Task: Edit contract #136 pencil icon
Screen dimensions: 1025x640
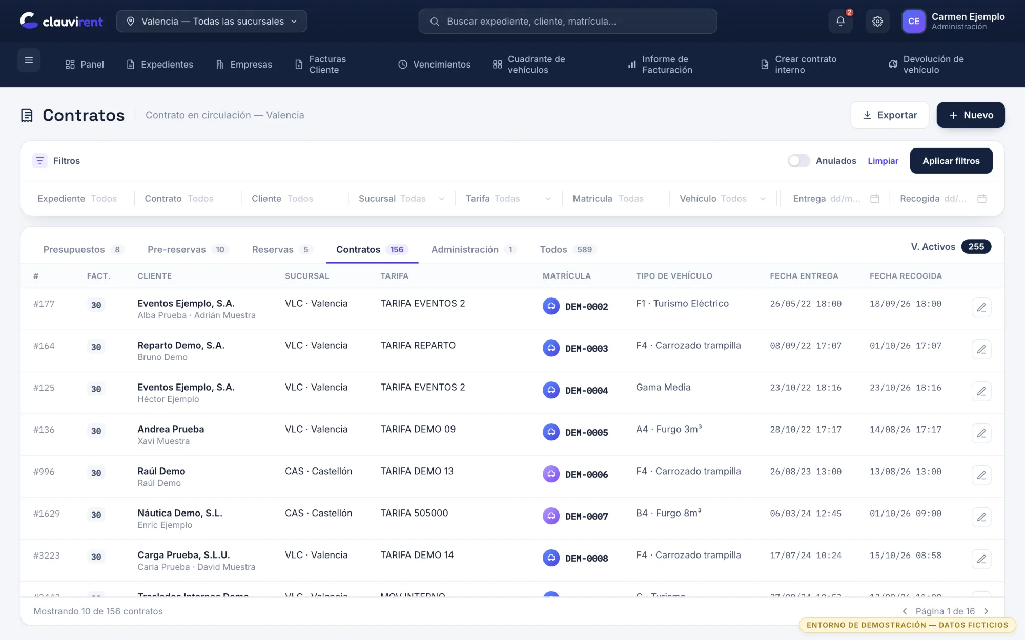Action: click(x=981, y=433)
